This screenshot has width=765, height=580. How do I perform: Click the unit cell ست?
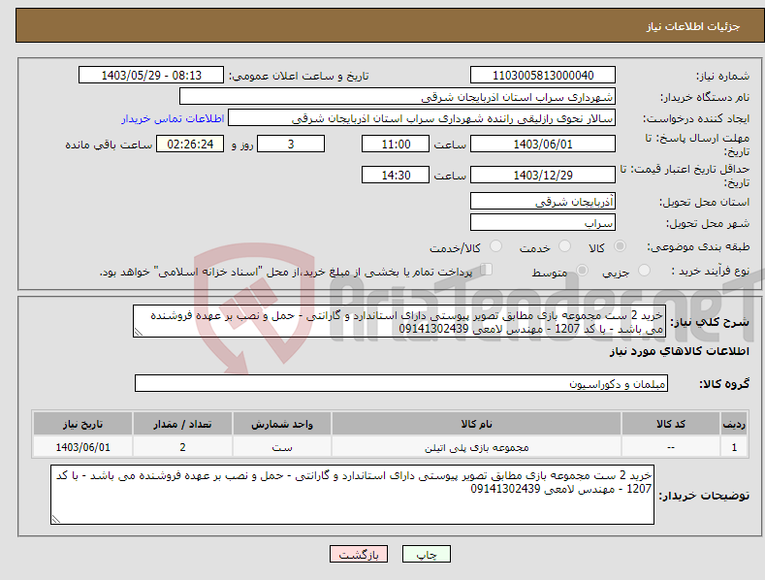click(x=282, y=447)
